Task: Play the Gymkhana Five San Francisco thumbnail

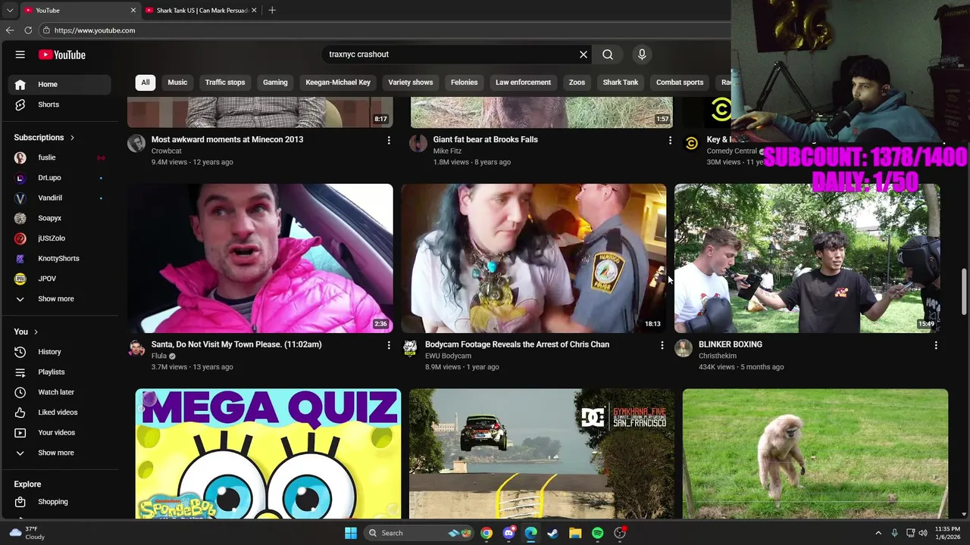Action: point(541,454)
